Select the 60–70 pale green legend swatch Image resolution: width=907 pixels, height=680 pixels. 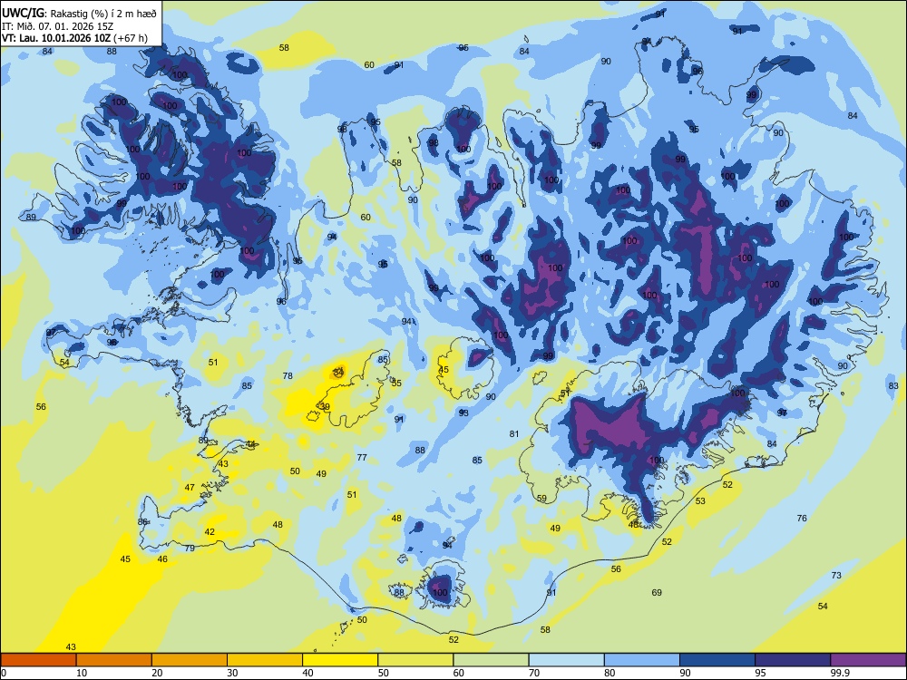(x=491, y=660)
